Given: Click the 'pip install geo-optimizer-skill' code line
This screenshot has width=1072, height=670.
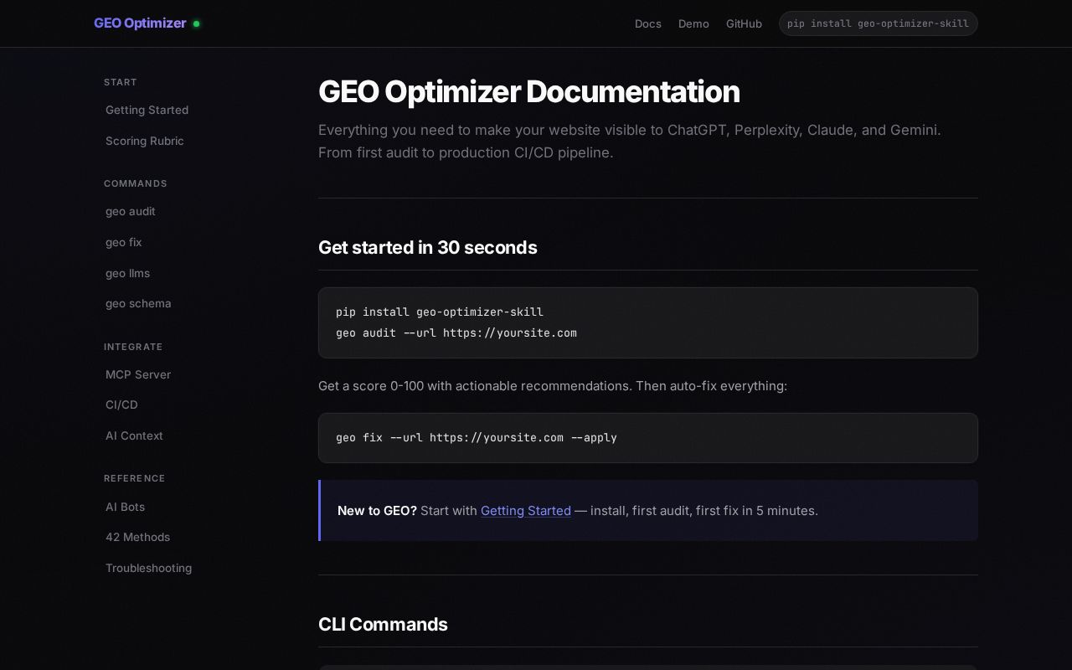Looking at the screenshot, I should 440,312.
